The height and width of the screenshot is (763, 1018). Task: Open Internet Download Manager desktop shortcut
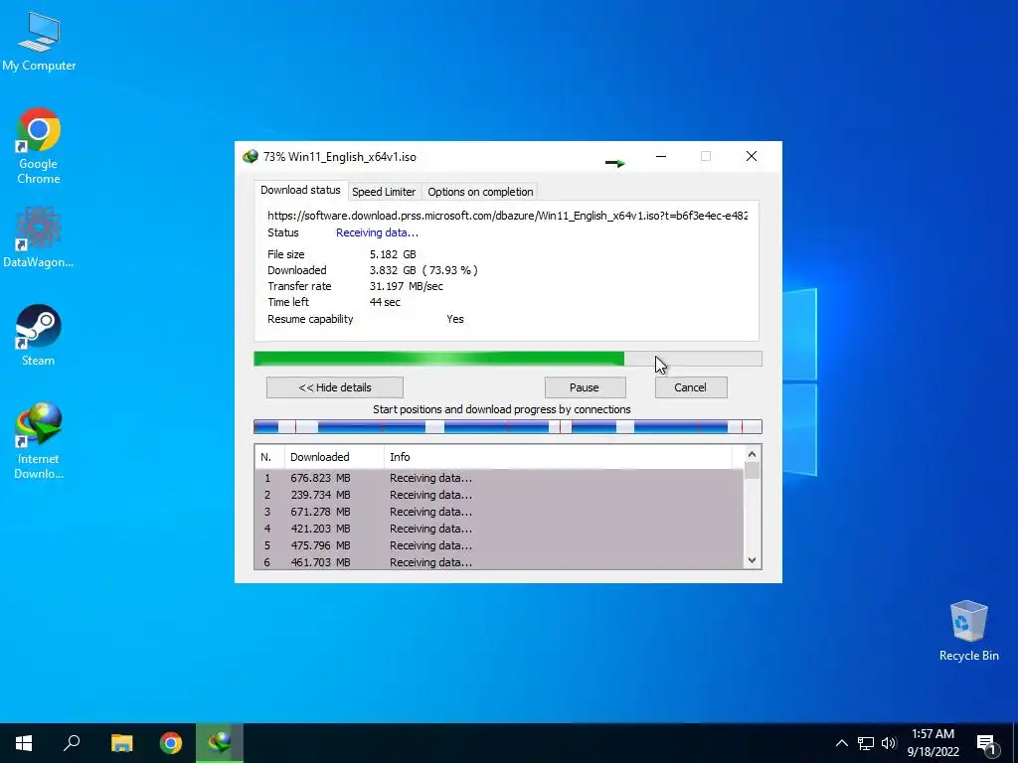point(39,441)
